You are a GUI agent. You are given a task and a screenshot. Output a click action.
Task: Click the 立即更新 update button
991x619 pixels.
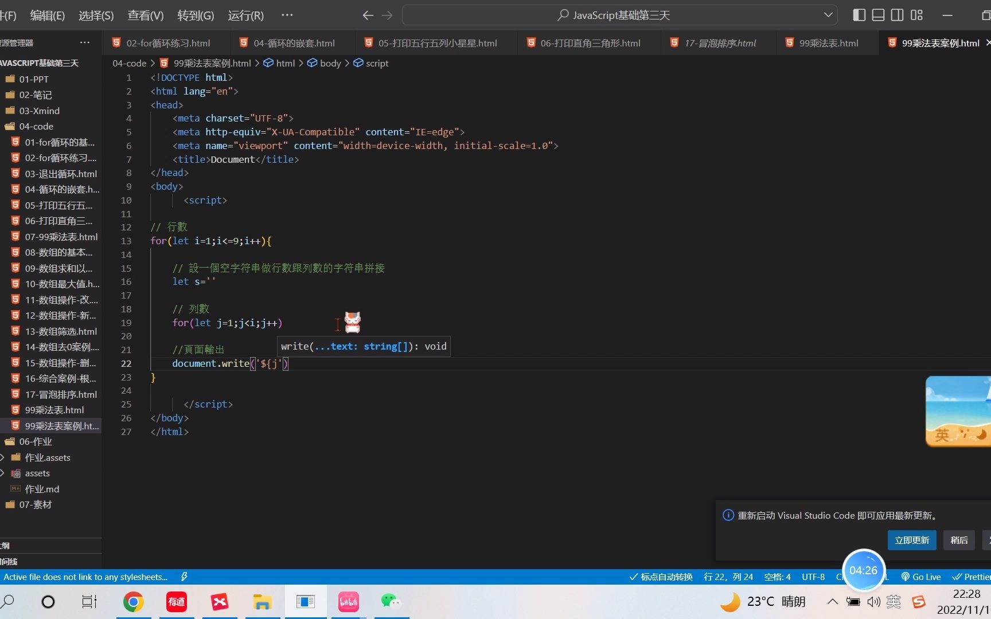(x=912, y=540)
